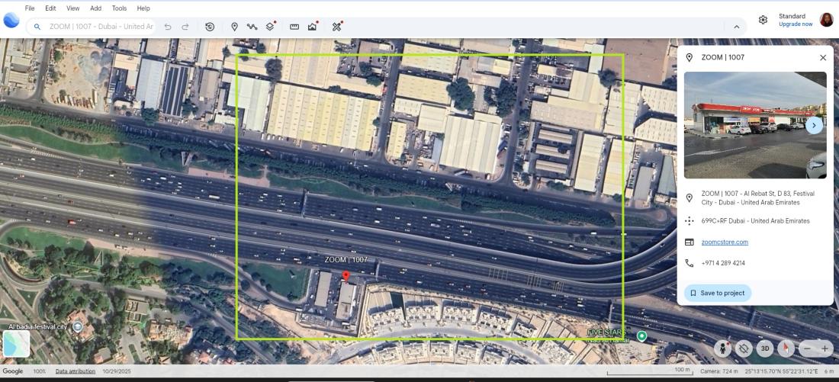Click the Measure distance ruler icon

tap(294, 27)
